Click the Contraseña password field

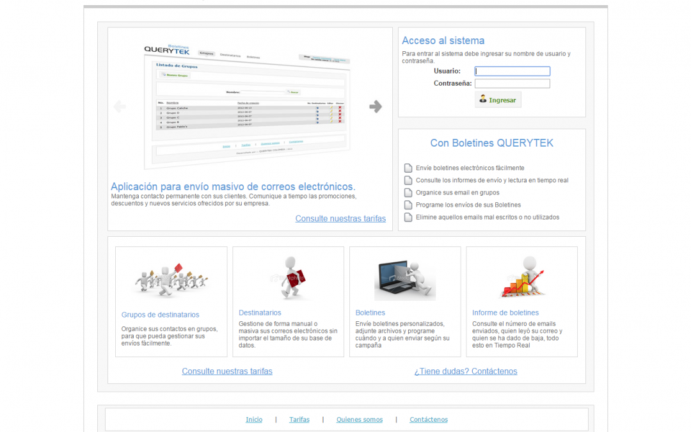point(512,83)
